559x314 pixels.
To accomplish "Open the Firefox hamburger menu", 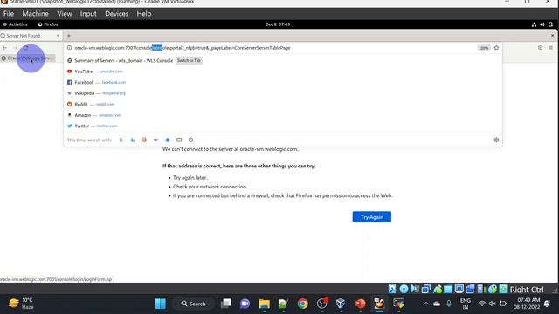I will pos(551,48).
